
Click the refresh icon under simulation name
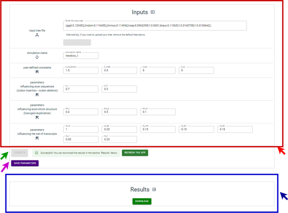pyautogui.click(x=37, y=57)
